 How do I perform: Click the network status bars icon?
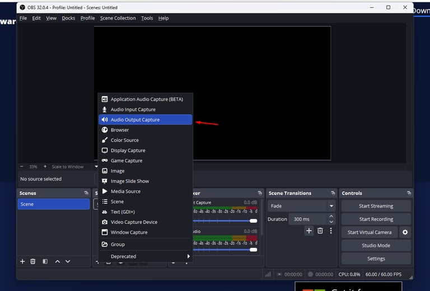click(x=268, y=274)
